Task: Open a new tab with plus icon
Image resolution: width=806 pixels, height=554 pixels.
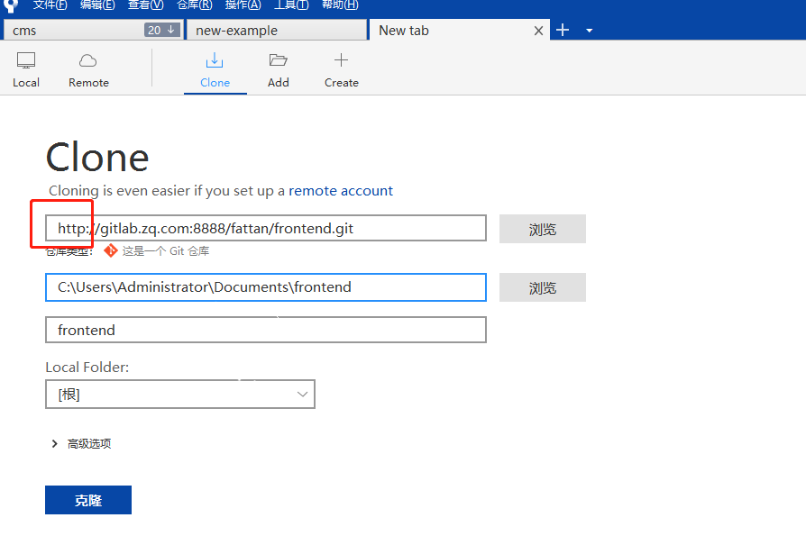Action: coord(563,30)
